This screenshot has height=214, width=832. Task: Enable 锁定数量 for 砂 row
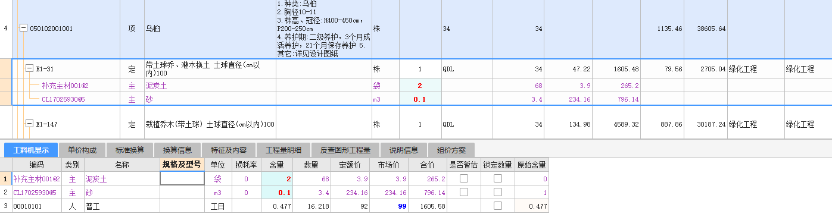[497, 192]
